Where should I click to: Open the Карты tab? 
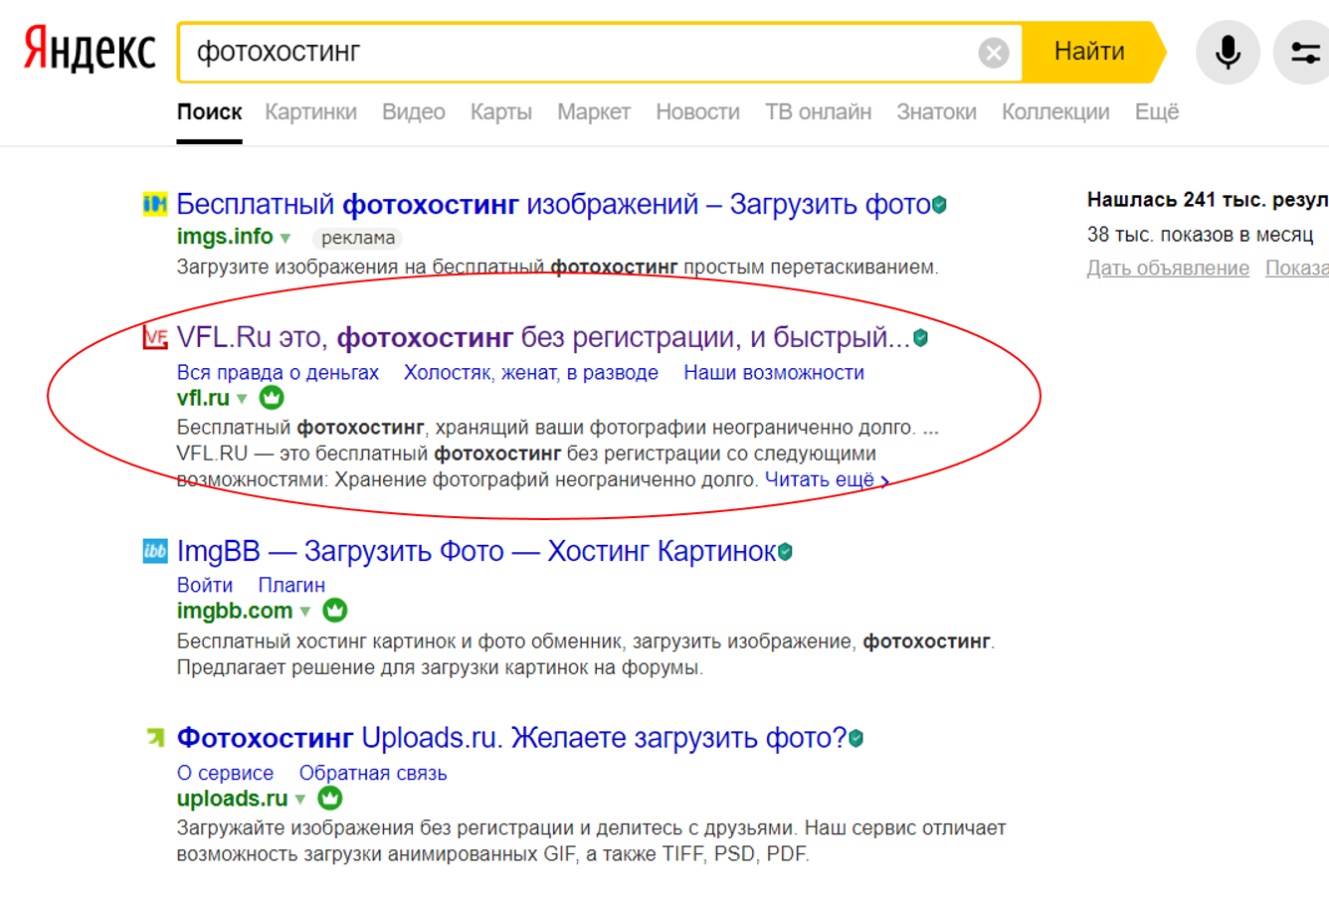[x=501, y=112]
